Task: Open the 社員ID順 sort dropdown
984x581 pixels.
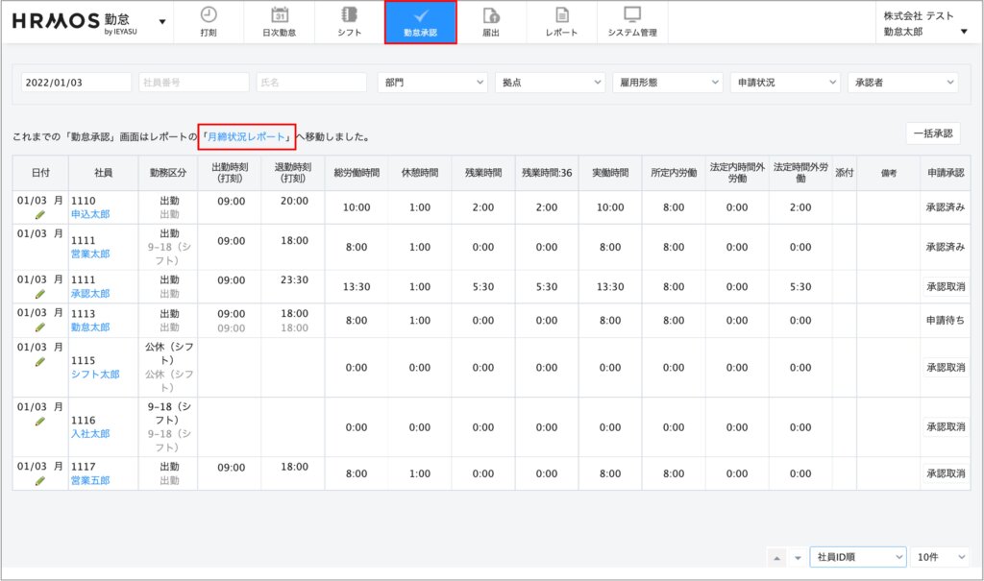Action: click(x=858, y=557)
